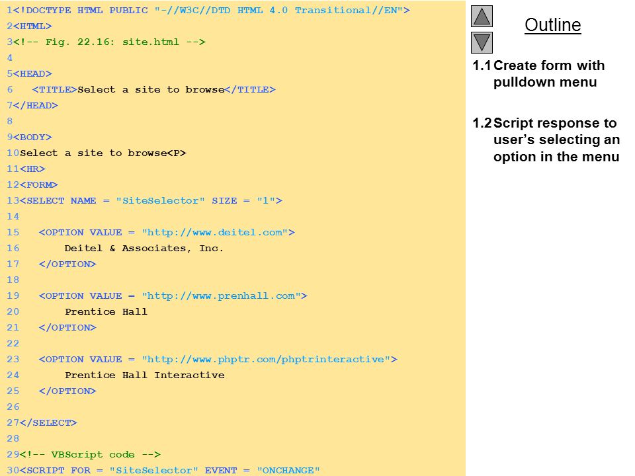Click the DOCTYPE declaration on line 1
The width and height of the screenshot is (635, 476).
click(212, 11)
